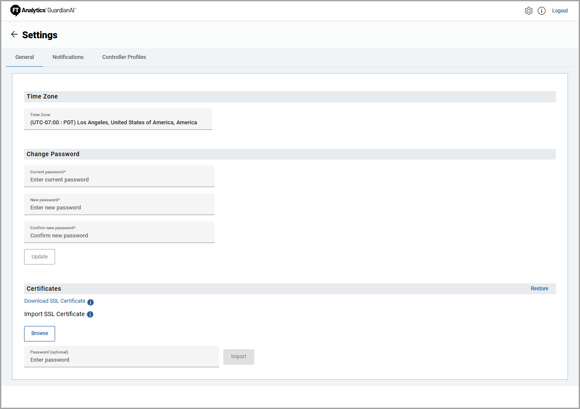Viewport: 580px width, 409px height.
Task: Switch to the General tab
Action: (25, 57)
